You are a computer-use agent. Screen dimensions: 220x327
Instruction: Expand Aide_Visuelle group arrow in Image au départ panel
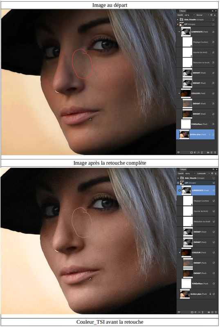point(178,20)
